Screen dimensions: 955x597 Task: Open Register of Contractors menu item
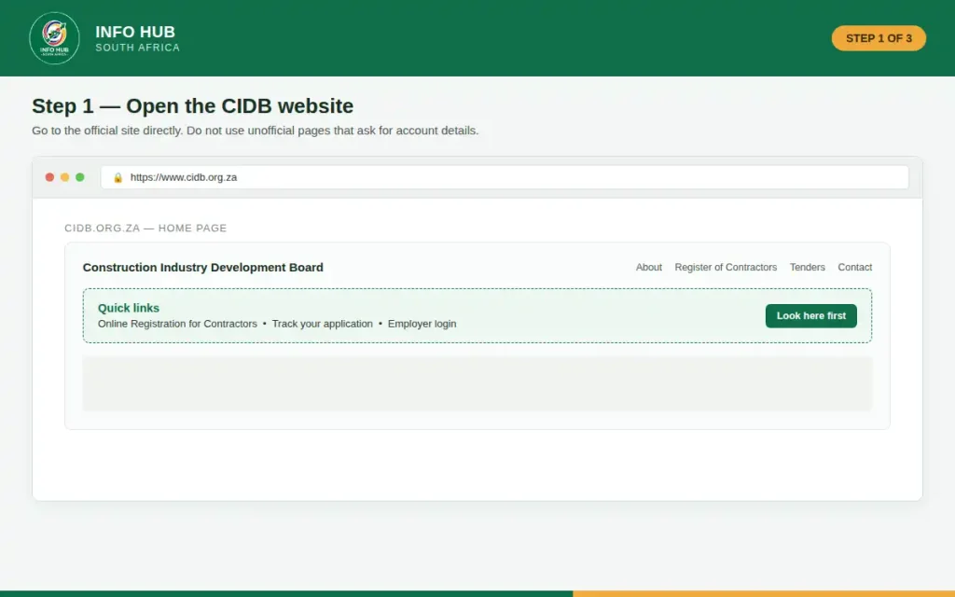click(x=726, y=268)
